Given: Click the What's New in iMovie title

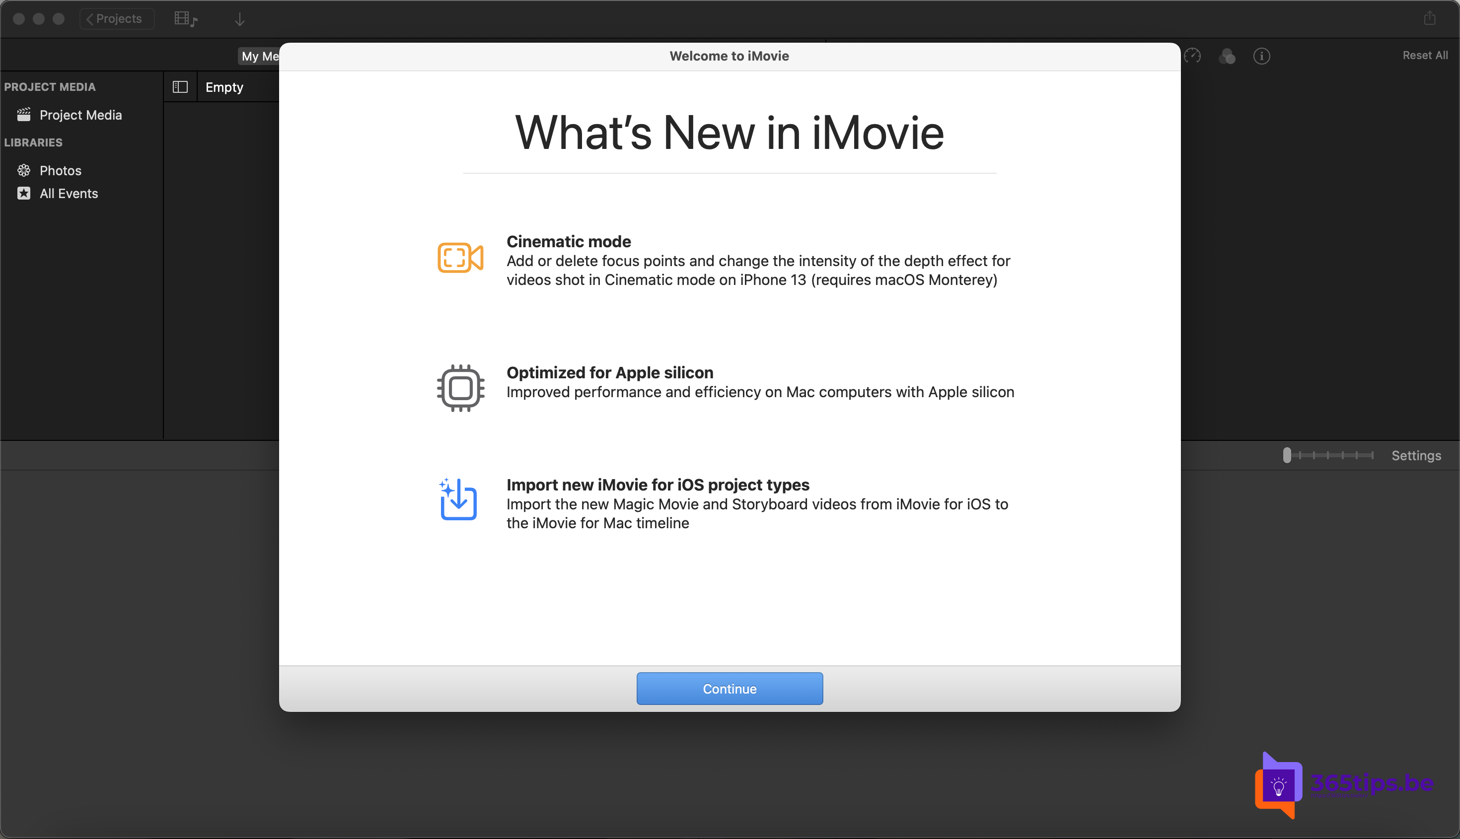Looking at the screenshot, I should [x=729, y=133].
